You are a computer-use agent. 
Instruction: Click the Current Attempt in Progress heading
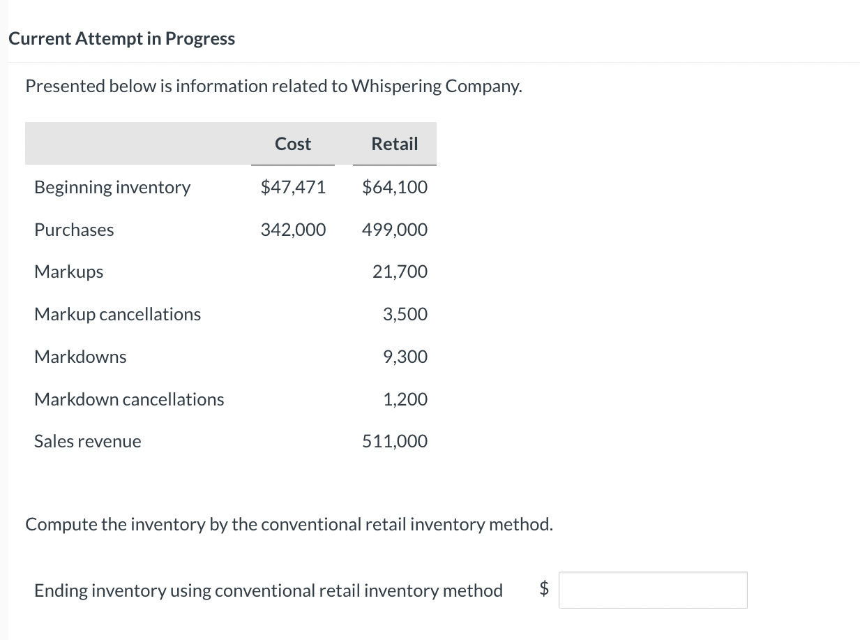[121, 38]
